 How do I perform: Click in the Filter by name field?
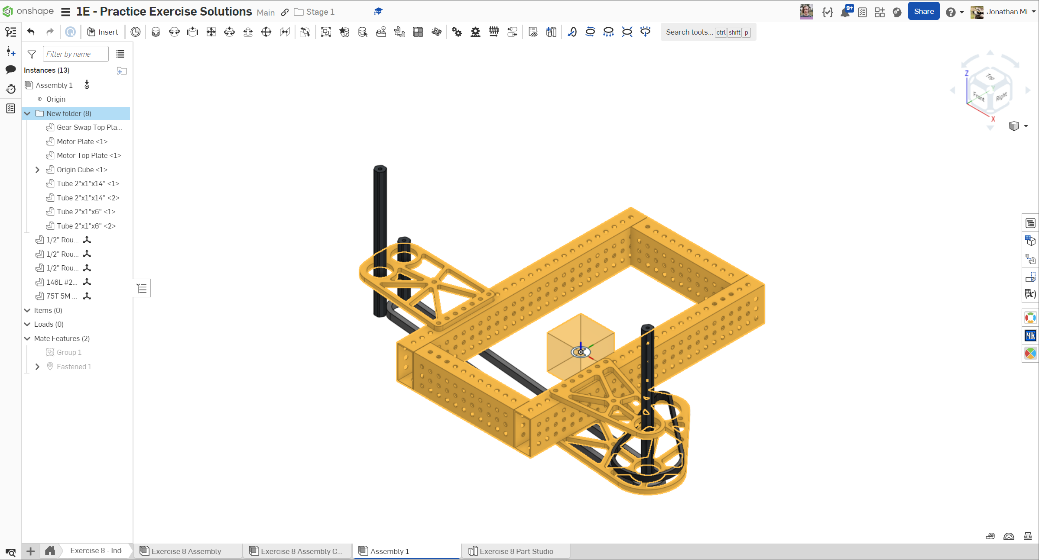click(x=75, y=54)
